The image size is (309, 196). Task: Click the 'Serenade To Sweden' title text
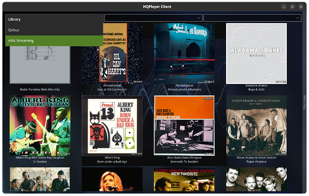click(184, 162)
